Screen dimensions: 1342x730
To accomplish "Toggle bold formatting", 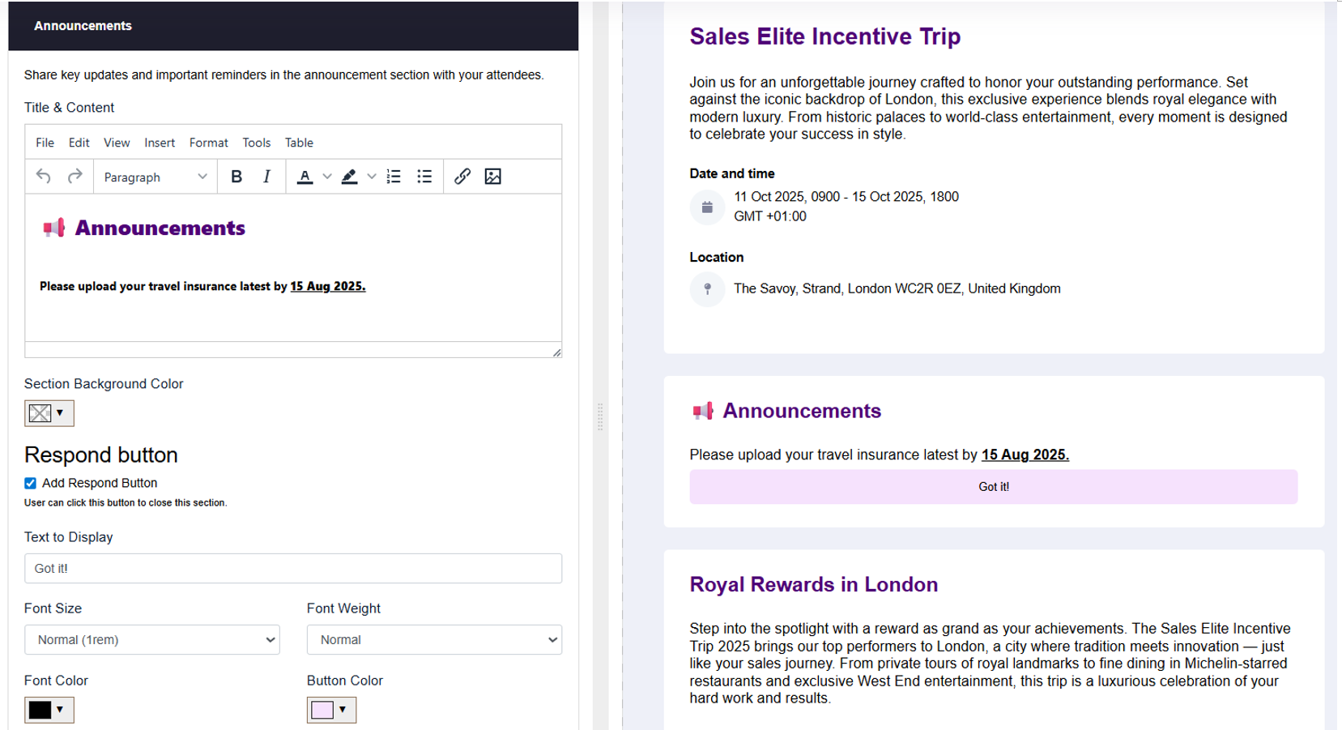I will (x=236, y=177).
